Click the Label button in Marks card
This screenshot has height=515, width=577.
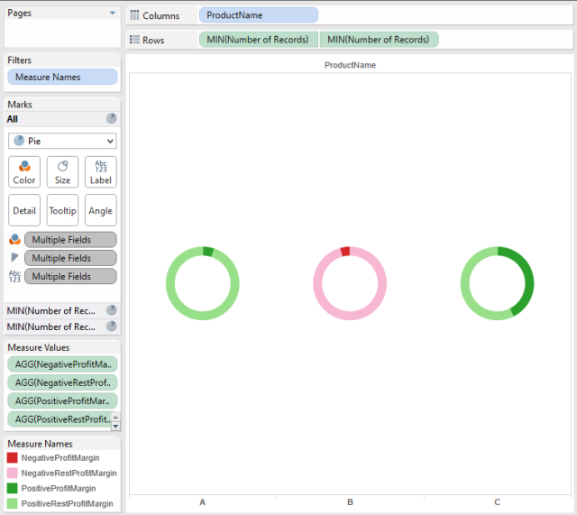(101, 172)
